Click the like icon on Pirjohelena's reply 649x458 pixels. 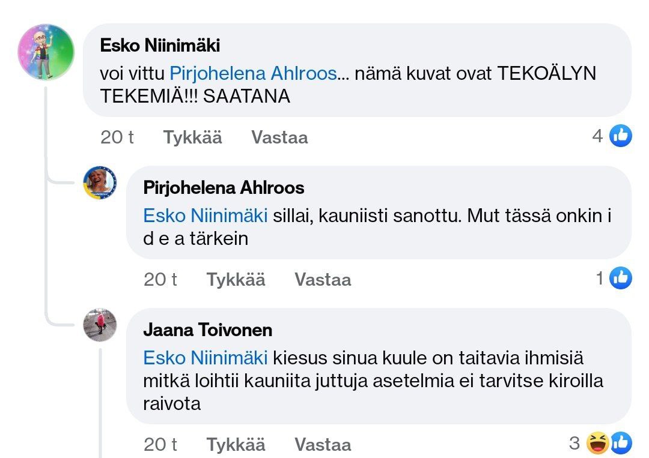pyautogui.click(x=621, y=278)
